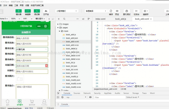Click the 图书名称 input field in simulator
The width and height of the screenshot is (169, 109).
[x=32, y=44]
